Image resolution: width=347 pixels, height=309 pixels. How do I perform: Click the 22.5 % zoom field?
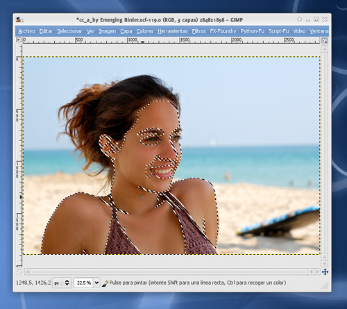(84, 283)
